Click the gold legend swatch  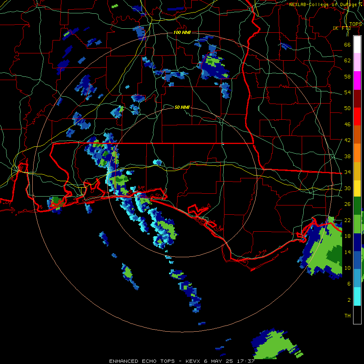[x=357, y=171]
